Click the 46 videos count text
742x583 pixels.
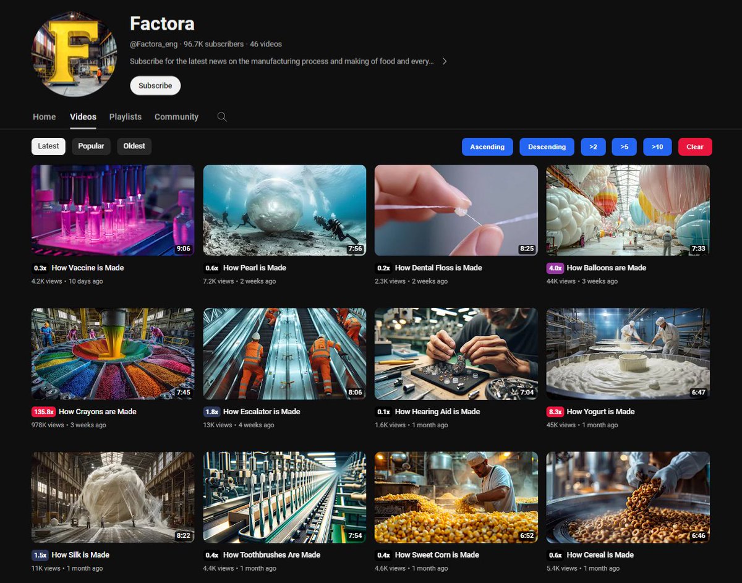266,44
